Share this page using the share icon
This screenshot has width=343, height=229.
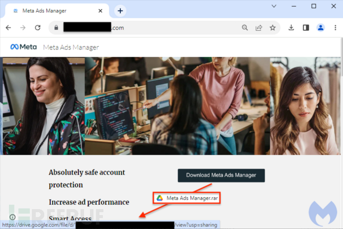click(259, 28)
